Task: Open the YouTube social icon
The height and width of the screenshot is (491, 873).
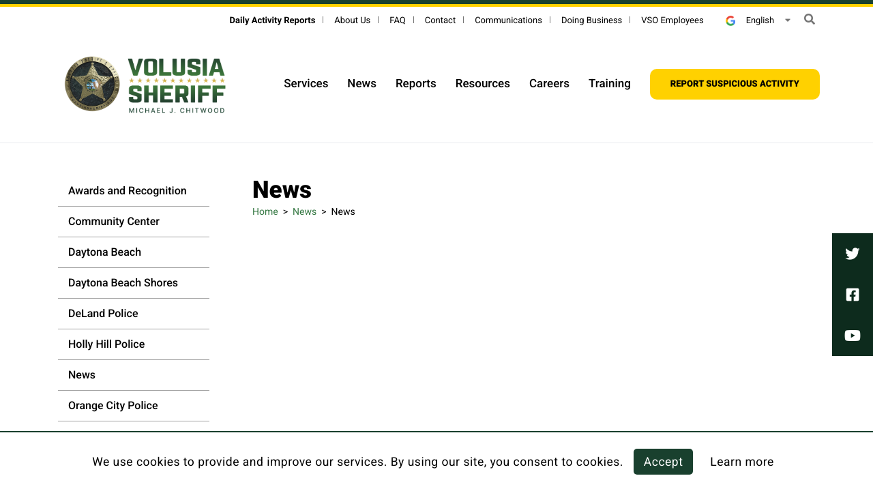Action: tap(852, 335)
